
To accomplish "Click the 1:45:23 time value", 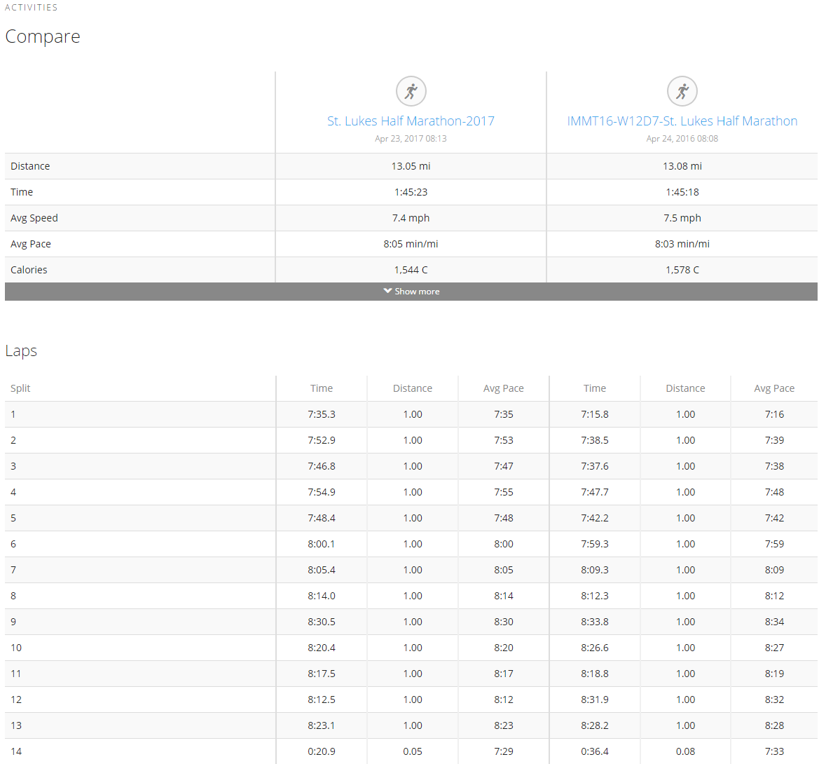I will click(x=411, y=192).
